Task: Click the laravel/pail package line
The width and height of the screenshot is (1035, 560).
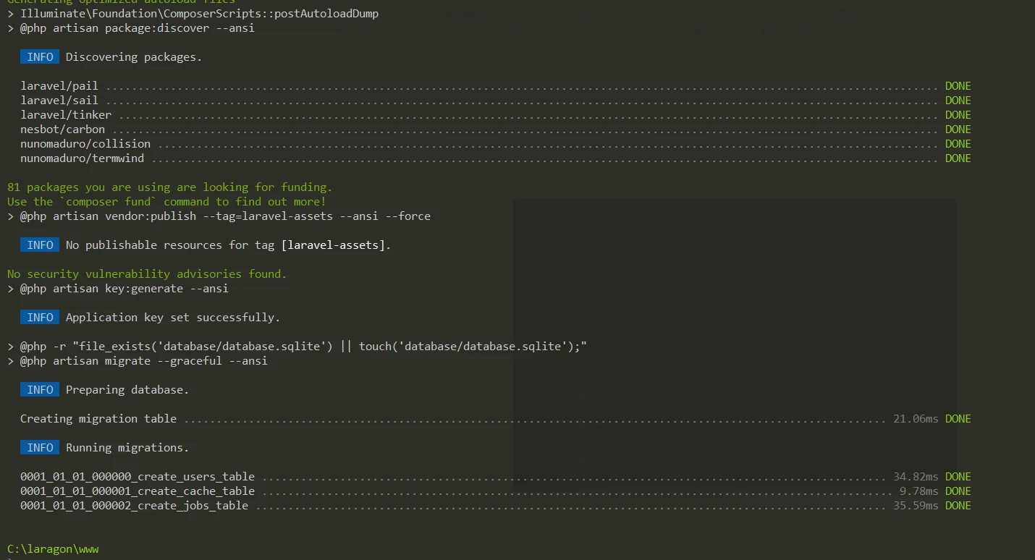Action: [496, 86]
